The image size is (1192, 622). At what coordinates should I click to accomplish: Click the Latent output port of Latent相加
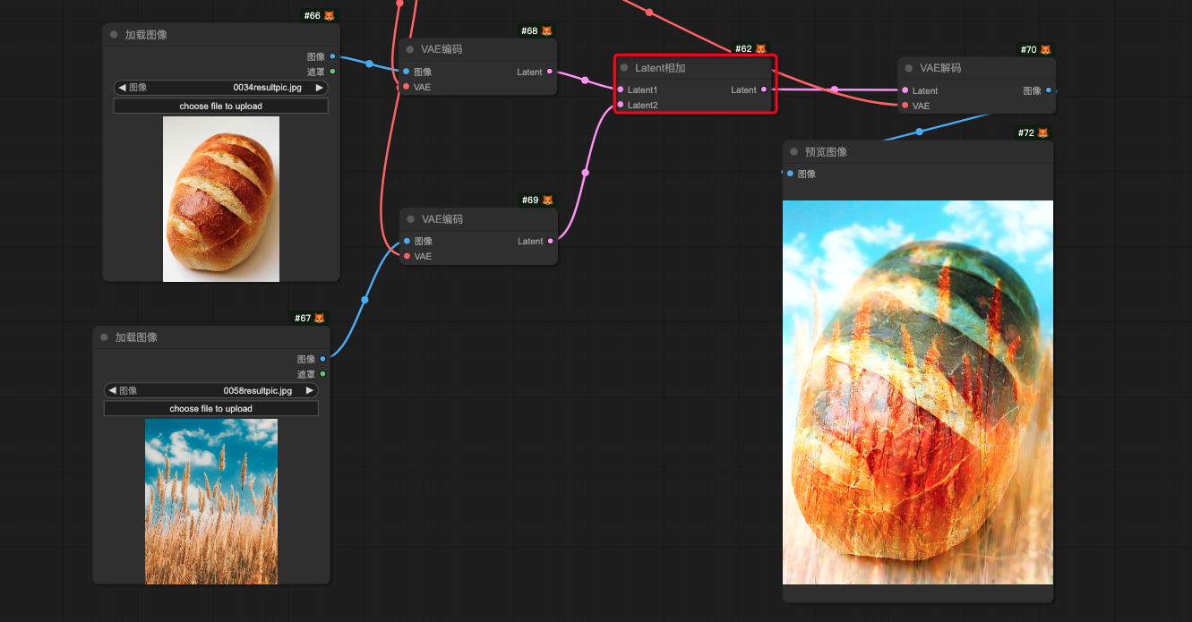coord(764,89)
